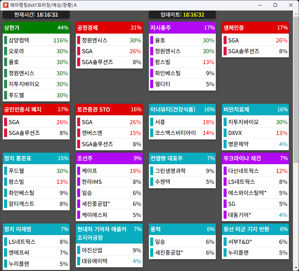299x271 pixels.
Task: Choose 캔버스엔 under 토큰증권 STO
Action: tap(109, 133)
